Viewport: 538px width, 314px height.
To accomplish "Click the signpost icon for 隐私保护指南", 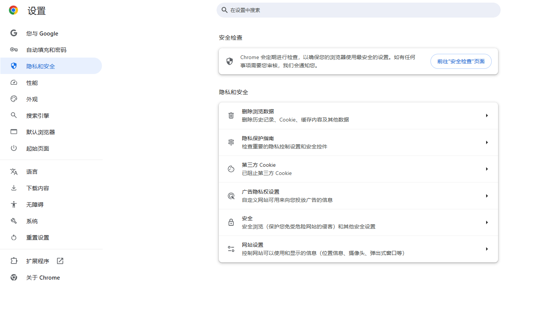I will click(231, 142).
